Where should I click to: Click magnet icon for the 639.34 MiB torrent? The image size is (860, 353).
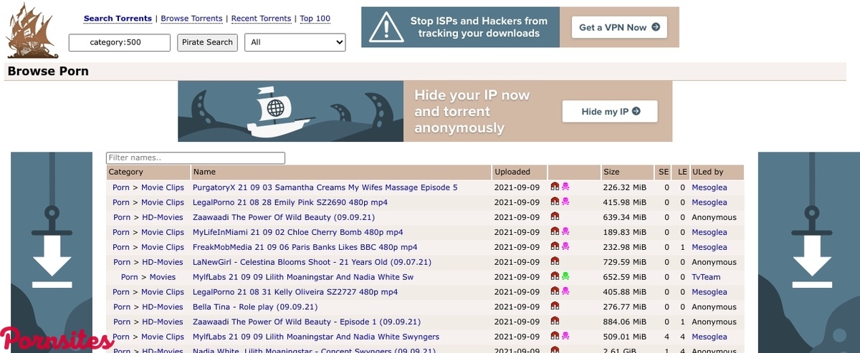point(555,218)
